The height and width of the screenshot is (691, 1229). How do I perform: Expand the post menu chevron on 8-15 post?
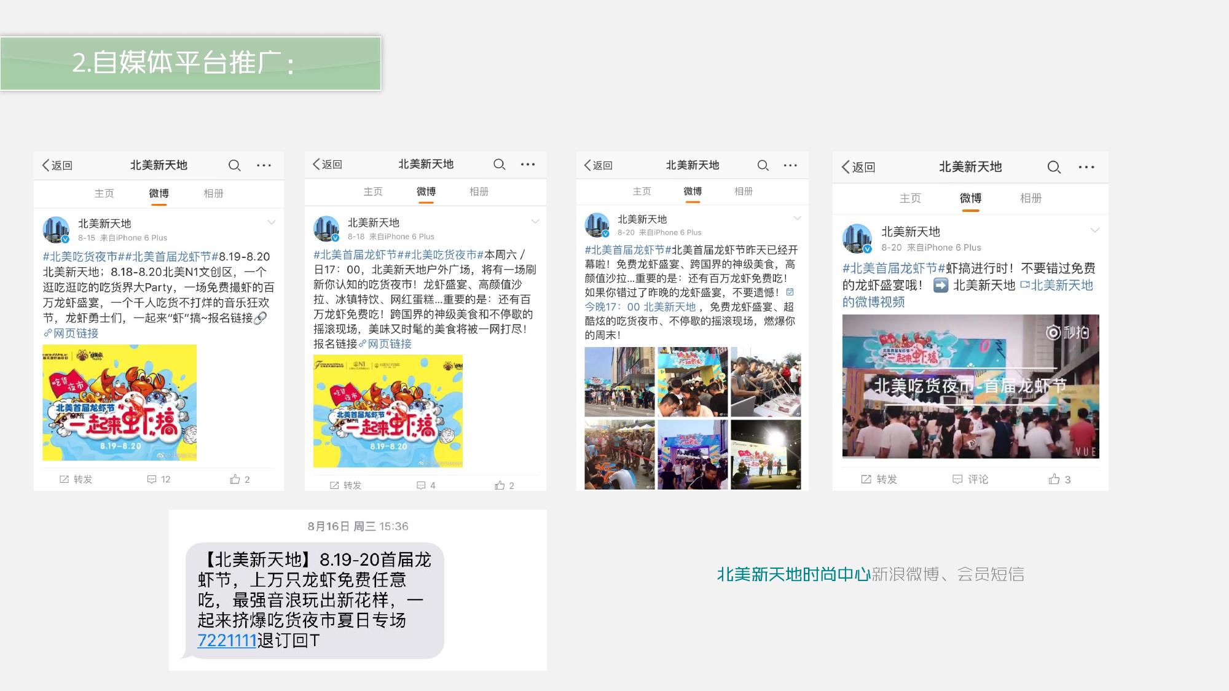coord(271,222)
